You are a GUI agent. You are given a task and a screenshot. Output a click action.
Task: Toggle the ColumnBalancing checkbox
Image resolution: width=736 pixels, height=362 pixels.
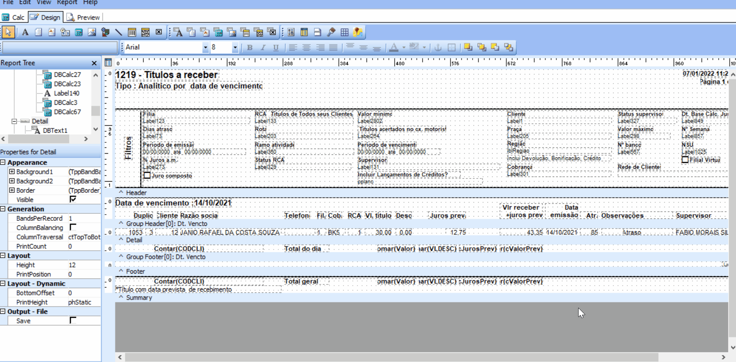click(x=73, y=227)
